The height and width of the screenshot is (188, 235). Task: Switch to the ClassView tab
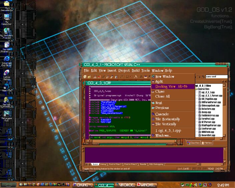click(x=194, y=143)
